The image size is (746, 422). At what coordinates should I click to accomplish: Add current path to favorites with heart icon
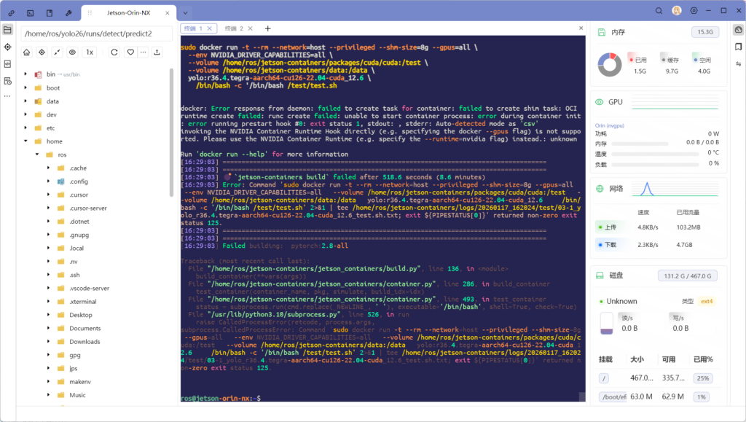[x=130, y=52]
